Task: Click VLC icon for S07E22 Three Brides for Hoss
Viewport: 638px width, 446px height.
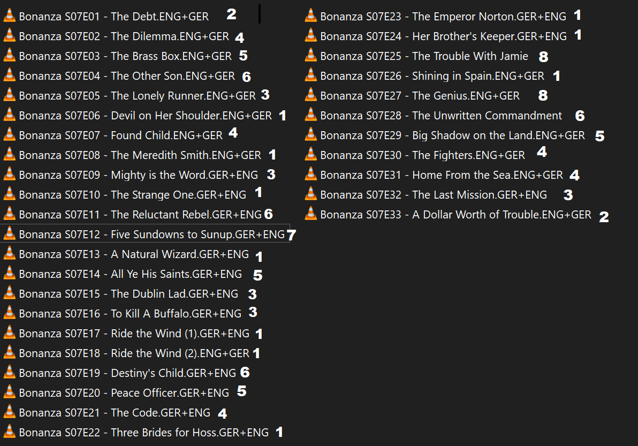Action: click(x=9, y=432)
